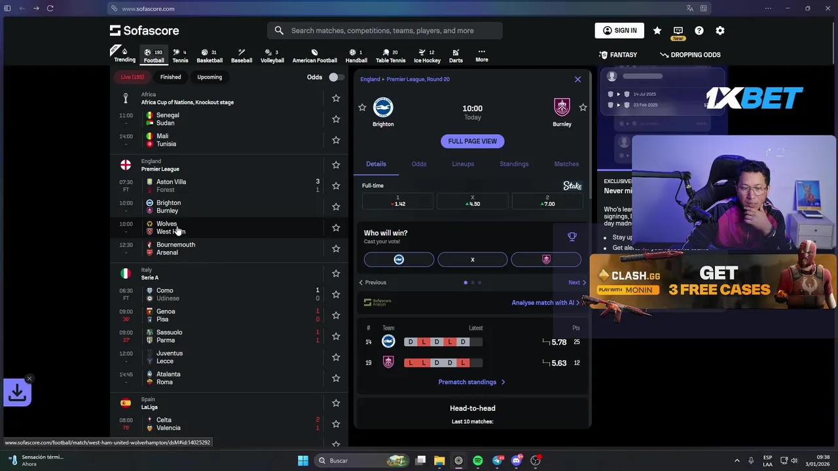The height and width of the screenshot is (471, 838).
Task: Select the Table Tennis sport icon
Action: 391,56
